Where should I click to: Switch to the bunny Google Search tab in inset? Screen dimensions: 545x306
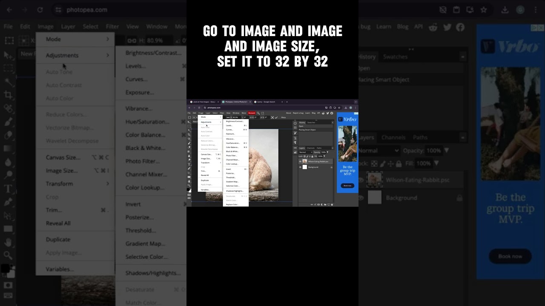(x=267, y=102)
